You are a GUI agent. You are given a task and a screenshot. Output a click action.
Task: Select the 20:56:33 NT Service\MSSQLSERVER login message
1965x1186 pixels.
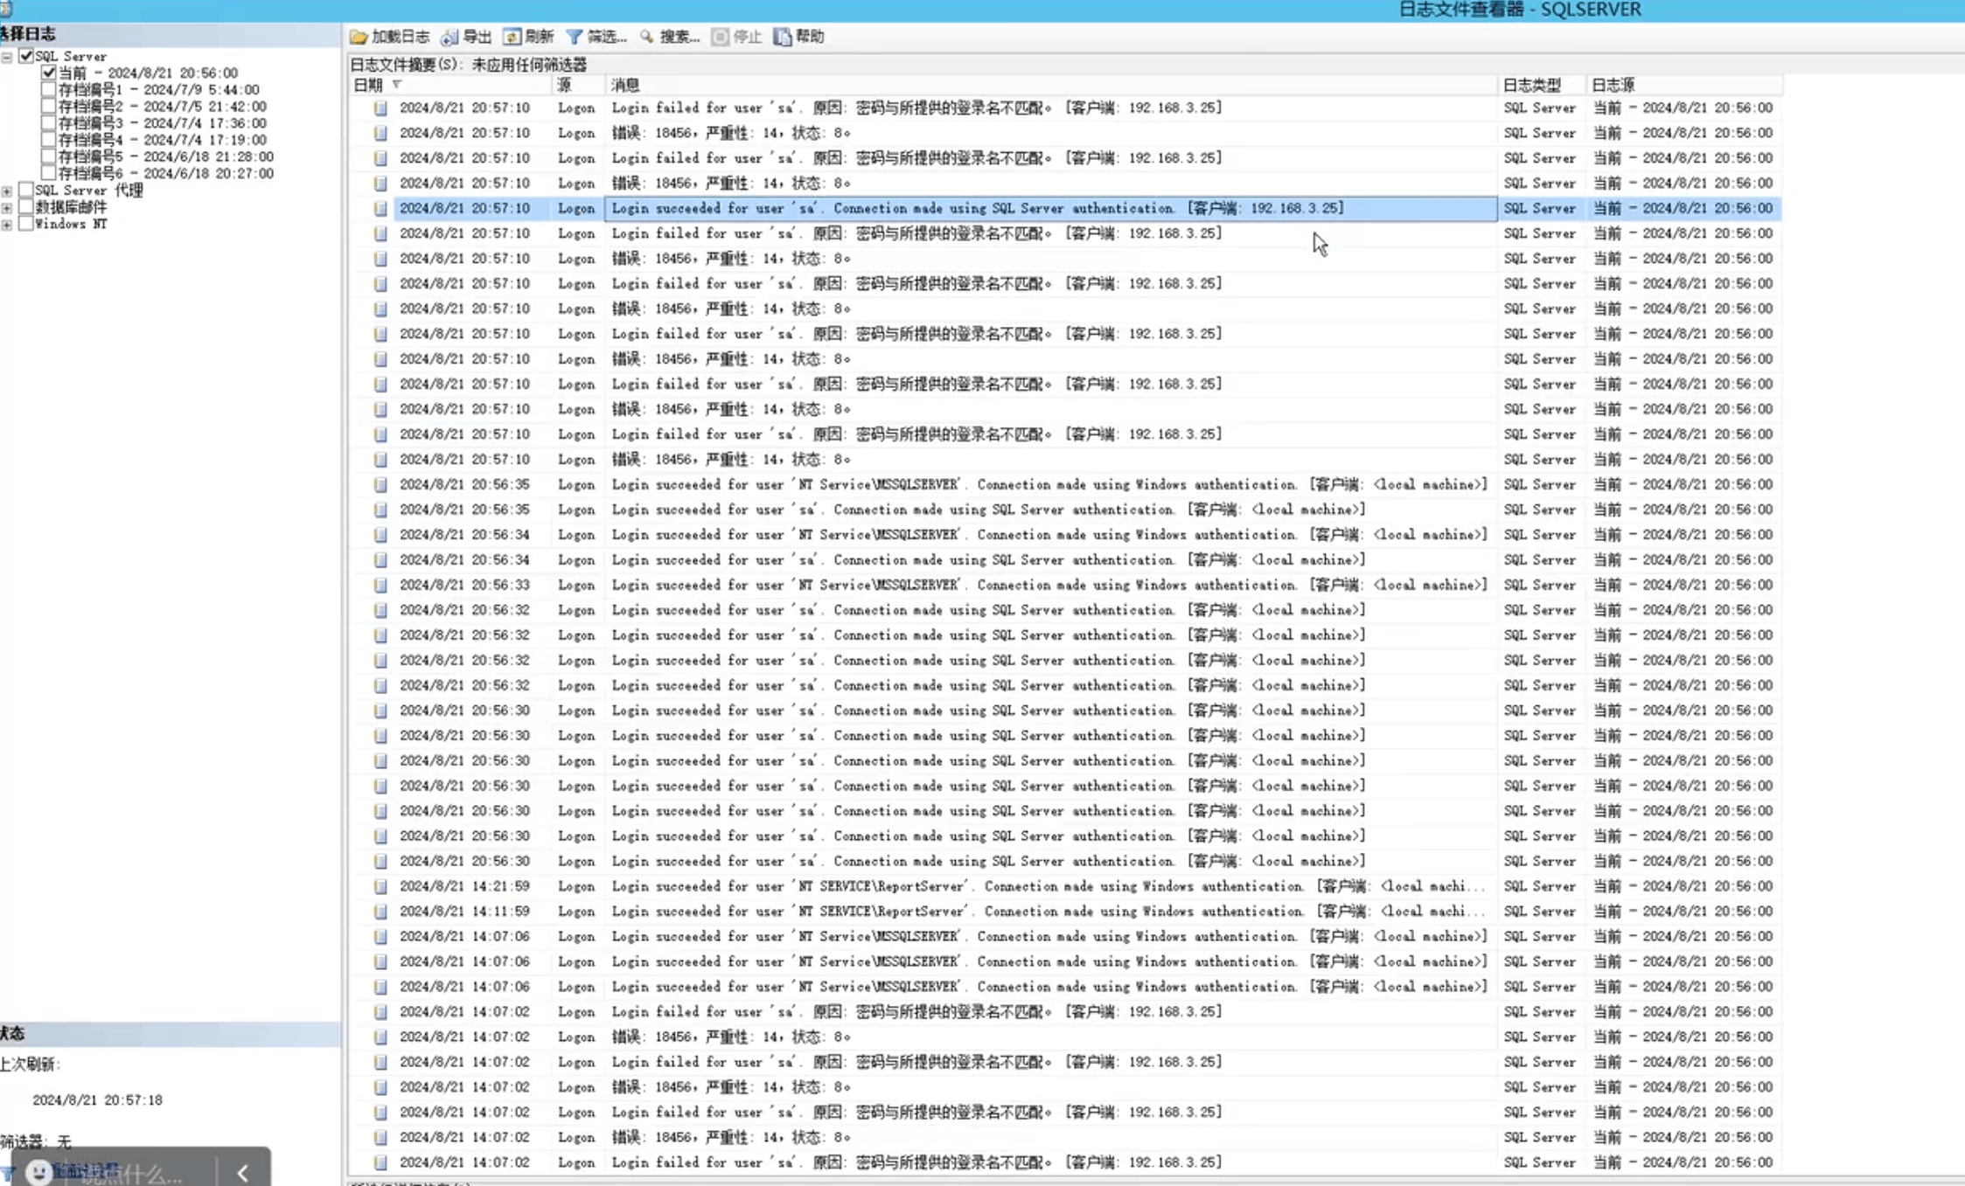coord(1051,585)
